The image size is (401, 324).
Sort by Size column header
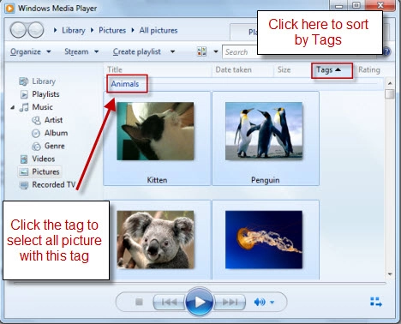coord(284,69)
